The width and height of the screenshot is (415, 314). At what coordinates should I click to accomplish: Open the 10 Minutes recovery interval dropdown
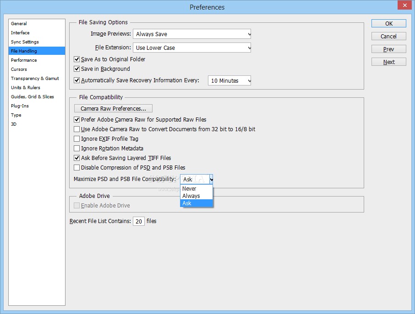pyautogui.click(x=229, y=80)
